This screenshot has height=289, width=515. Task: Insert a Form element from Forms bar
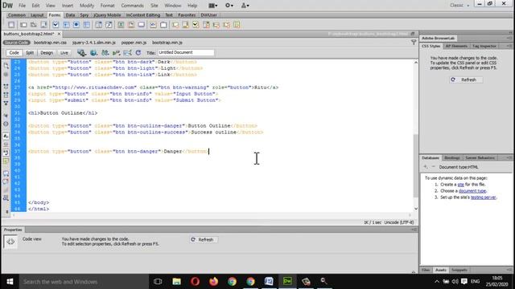[11, 25]
